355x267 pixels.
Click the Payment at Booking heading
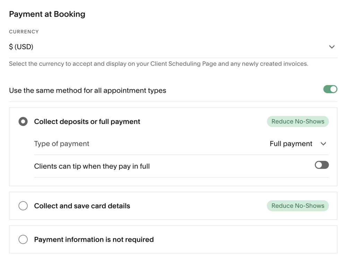pos(47,14)
